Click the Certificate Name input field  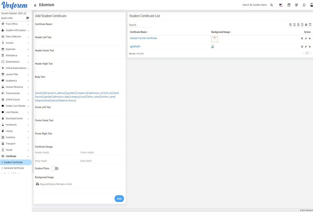[79, 29]
